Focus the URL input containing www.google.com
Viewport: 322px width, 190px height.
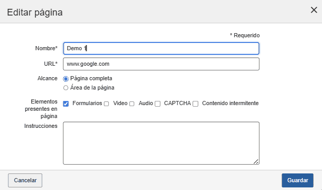[x=161, y=64]
